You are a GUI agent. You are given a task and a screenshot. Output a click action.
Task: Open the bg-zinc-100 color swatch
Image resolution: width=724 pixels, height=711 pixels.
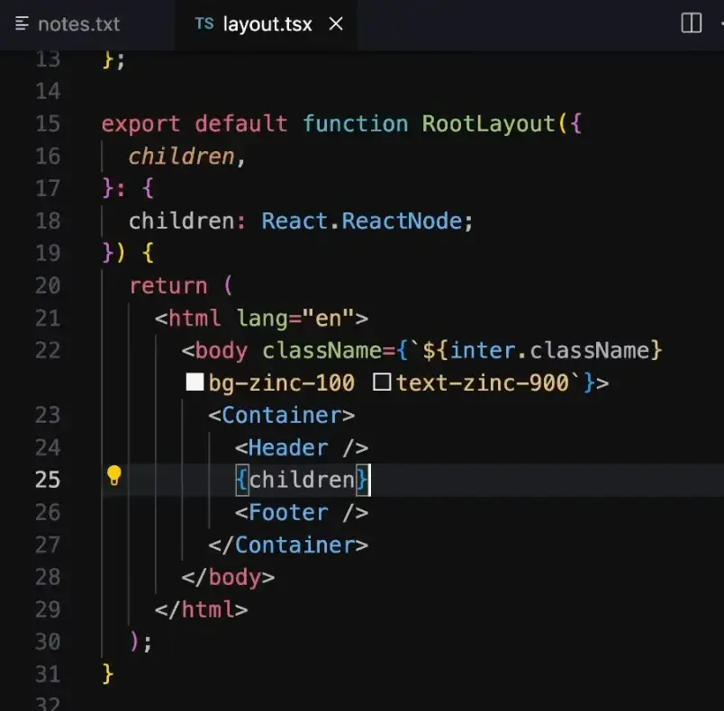click(x=195, y=382)
